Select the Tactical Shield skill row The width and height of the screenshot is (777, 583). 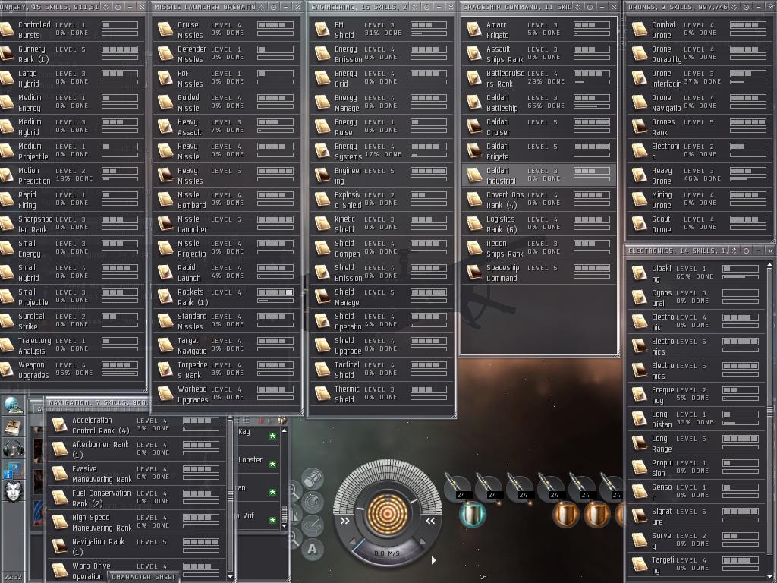pos(382,370)
